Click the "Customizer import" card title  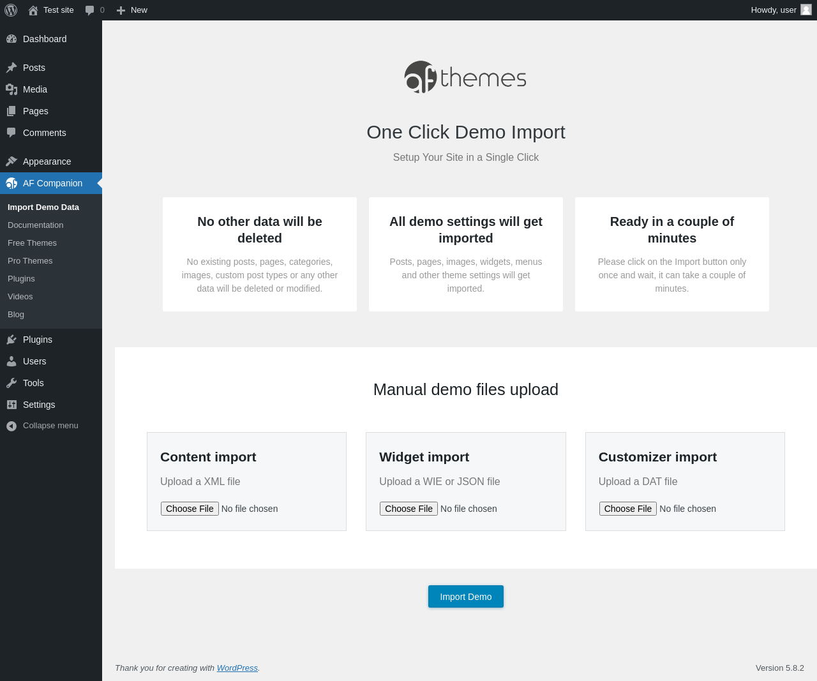click(657, 457)
